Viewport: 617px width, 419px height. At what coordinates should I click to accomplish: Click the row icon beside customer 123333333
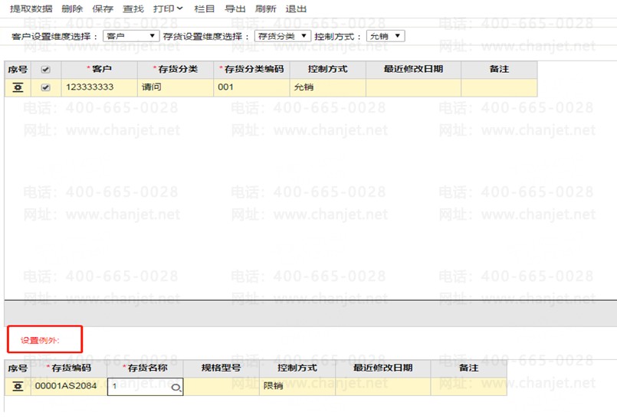tap(18, 87)
